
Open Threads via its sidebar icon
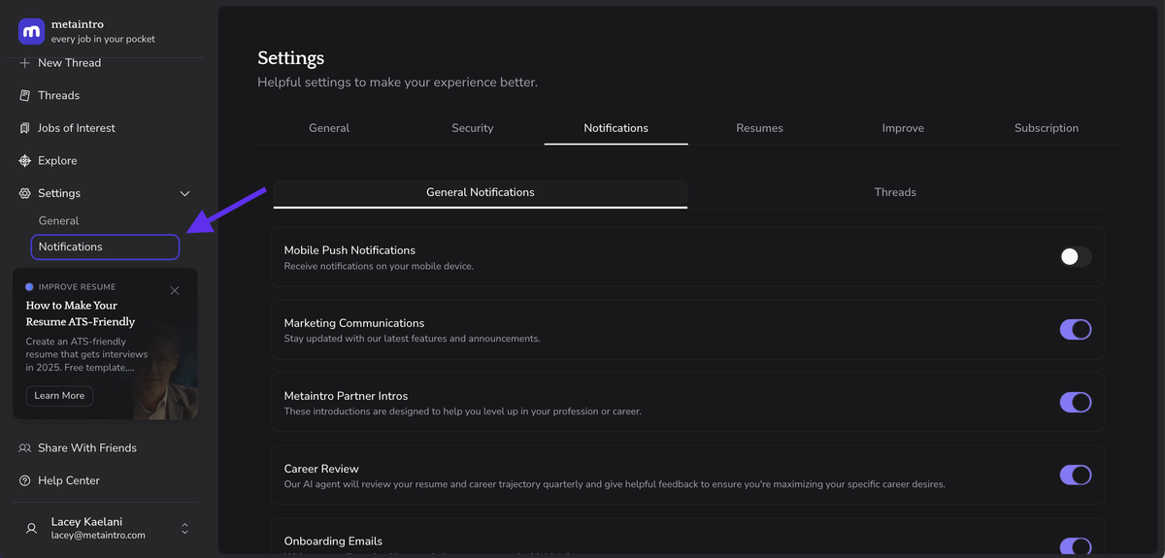pyautogui.click(x=25, y=95)
